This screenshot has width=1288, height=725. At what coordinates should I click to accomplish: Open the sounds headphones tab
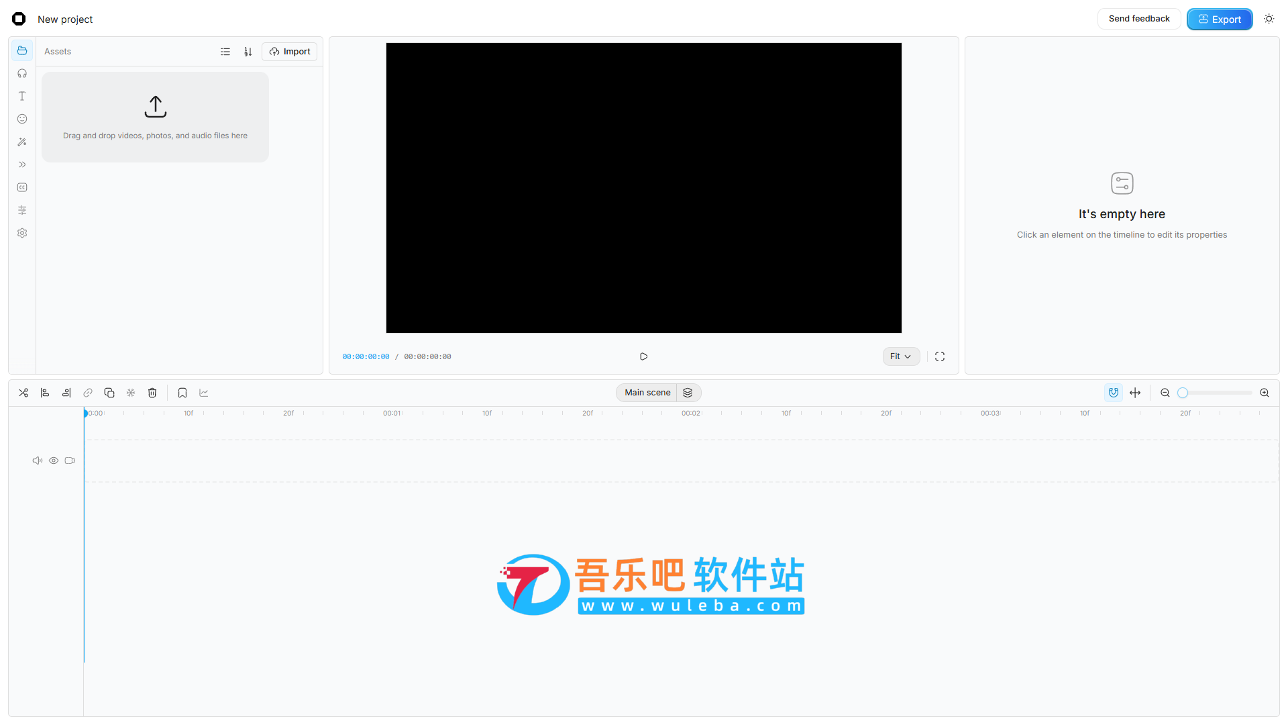(x=22, y=74)
